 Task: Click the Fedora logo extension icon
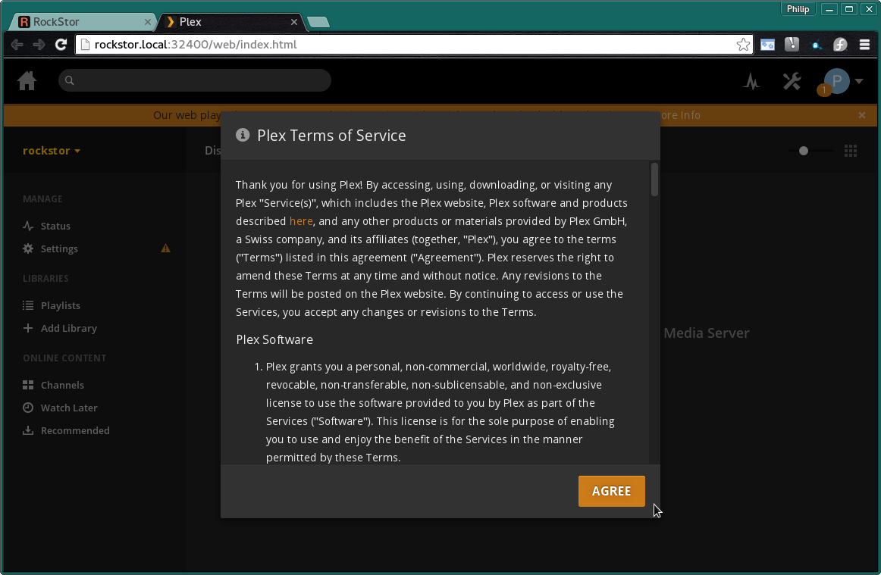(840, 45)
